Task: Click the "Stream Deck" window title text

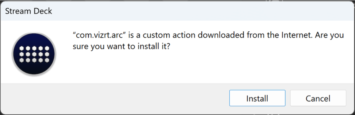Action: point(29,11)
